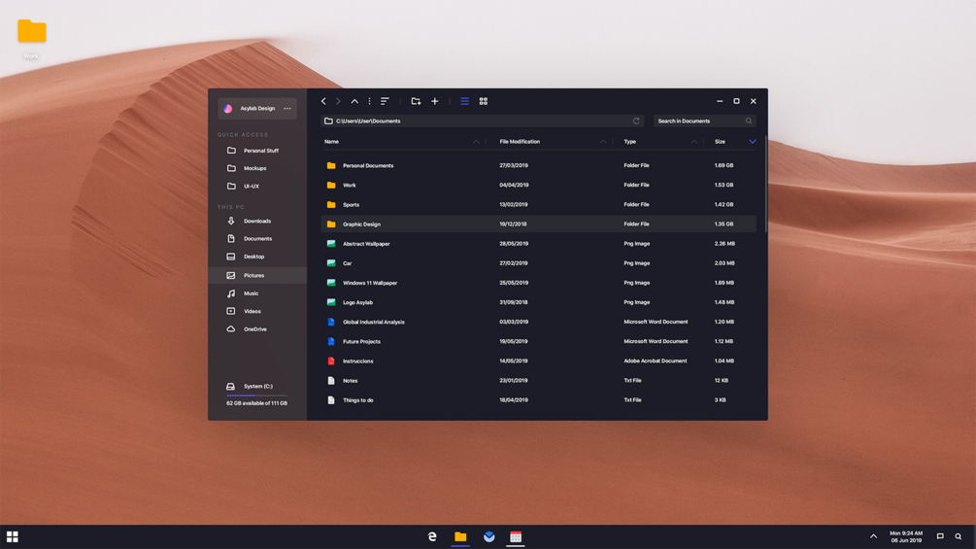Select Global Industrial Analysis document

pos(538,322)
